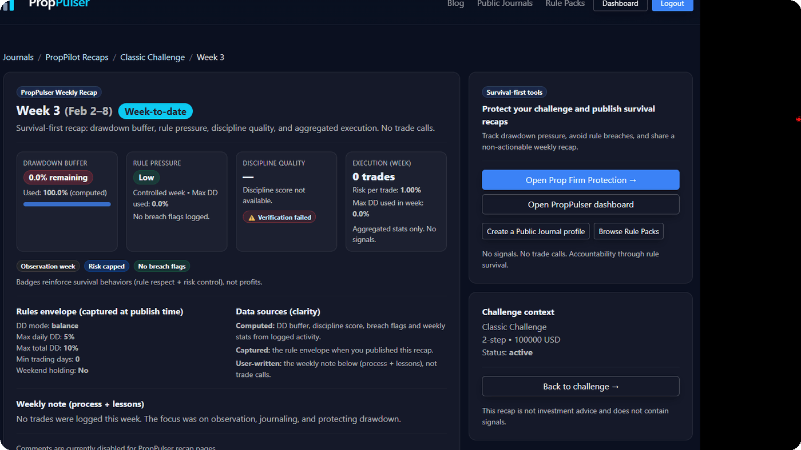Screen dimensions: 801x450
Task: Click the Observation week badge
Action: (48, 266)
